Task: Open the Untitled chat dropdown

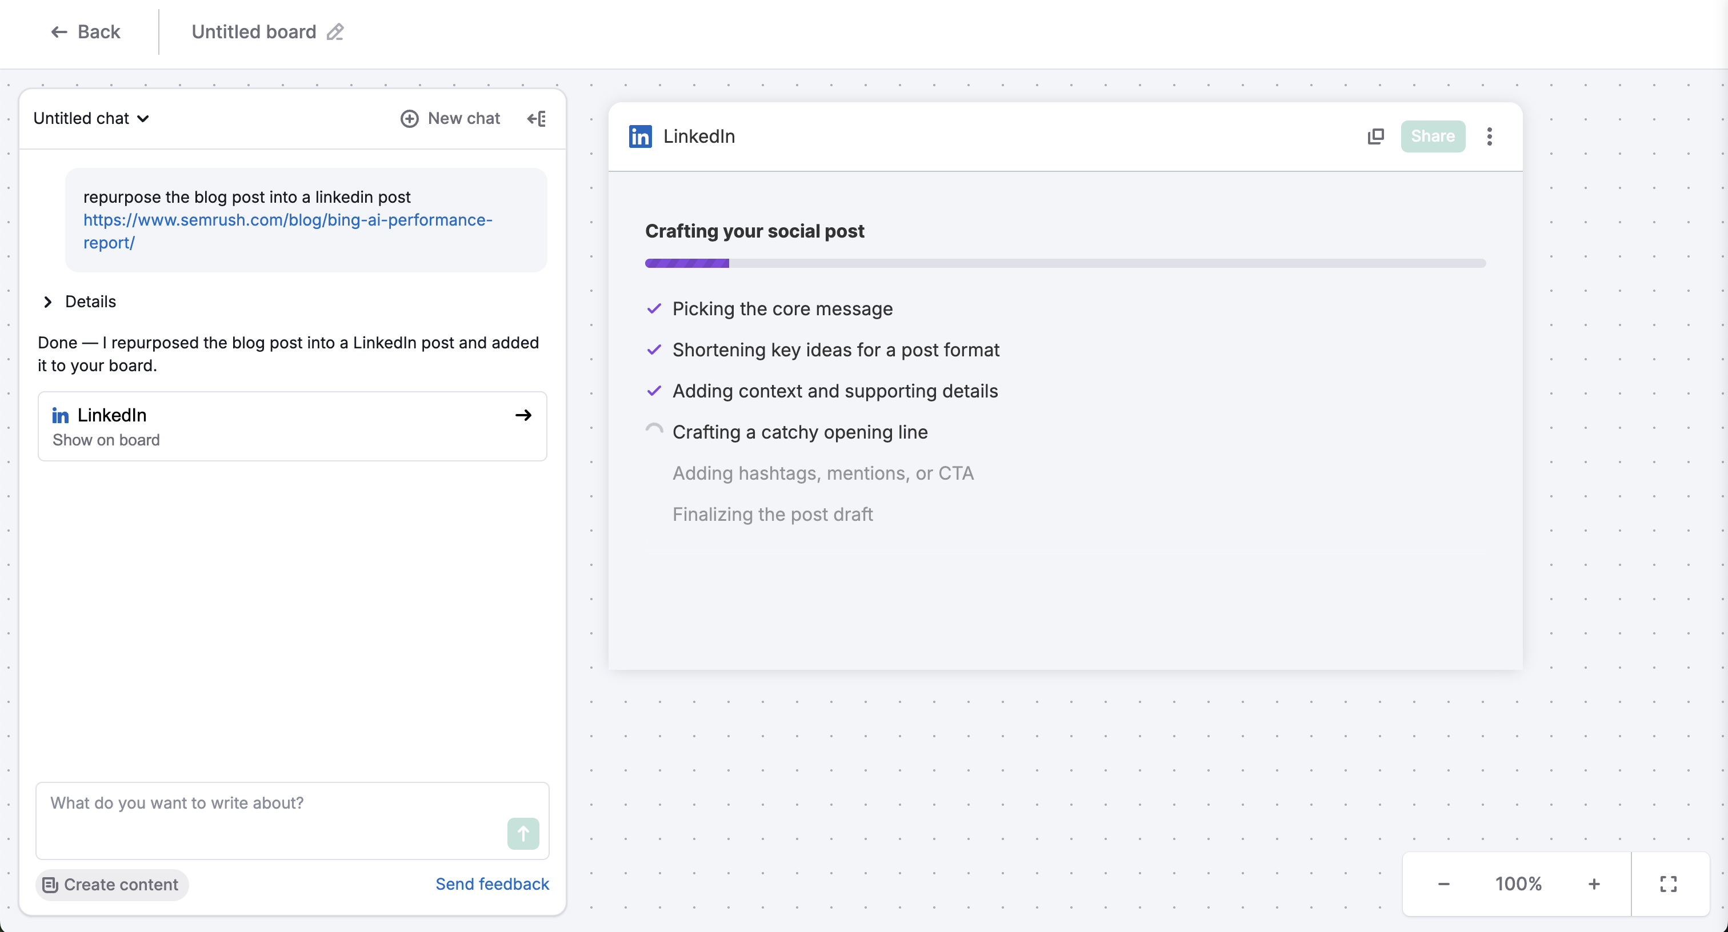Action: pyautogui.click(x=90, y=118)
